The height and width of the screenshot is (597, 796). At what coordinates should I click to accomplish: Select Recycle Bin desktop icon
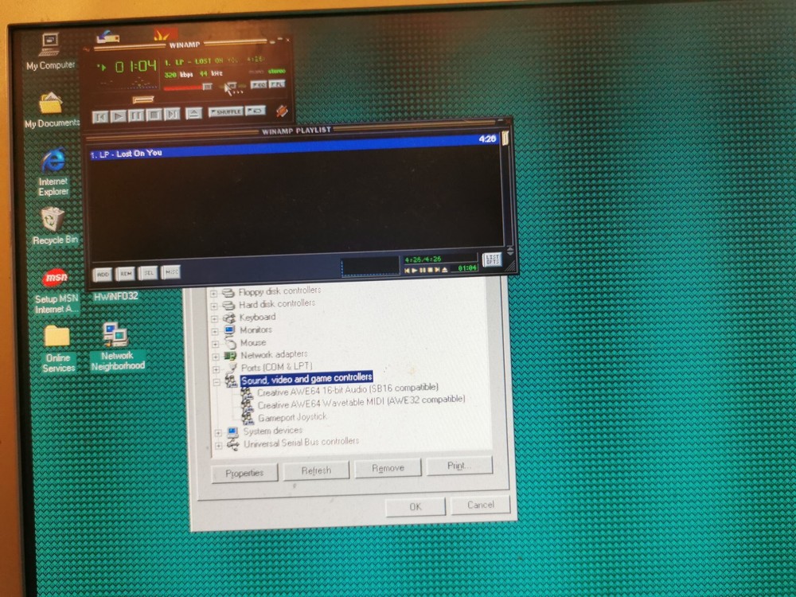(54, 226)
